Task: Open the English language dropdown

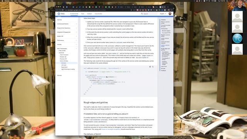Action: pyautogui.click(x=163, y=14)
